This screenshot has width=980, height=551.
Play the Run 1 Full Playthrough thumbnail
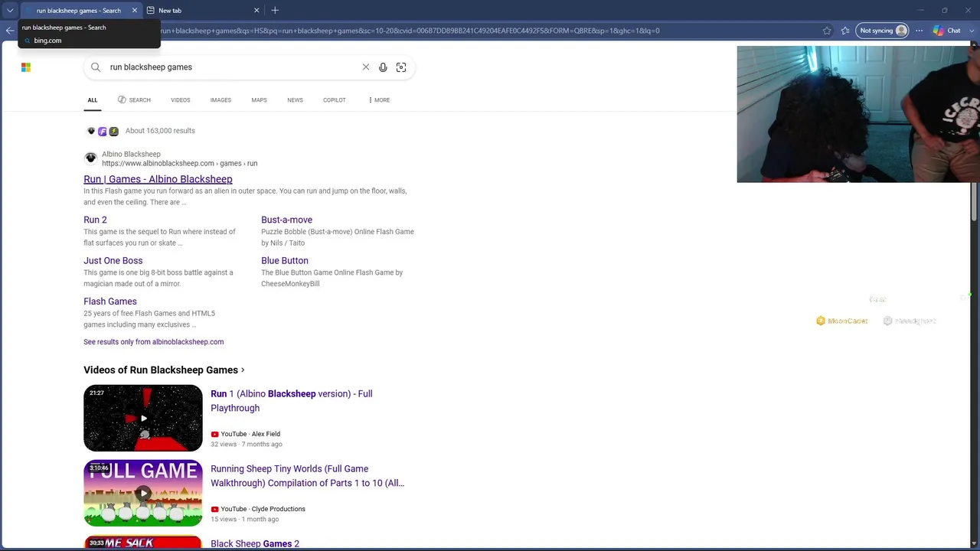point(143,418)
